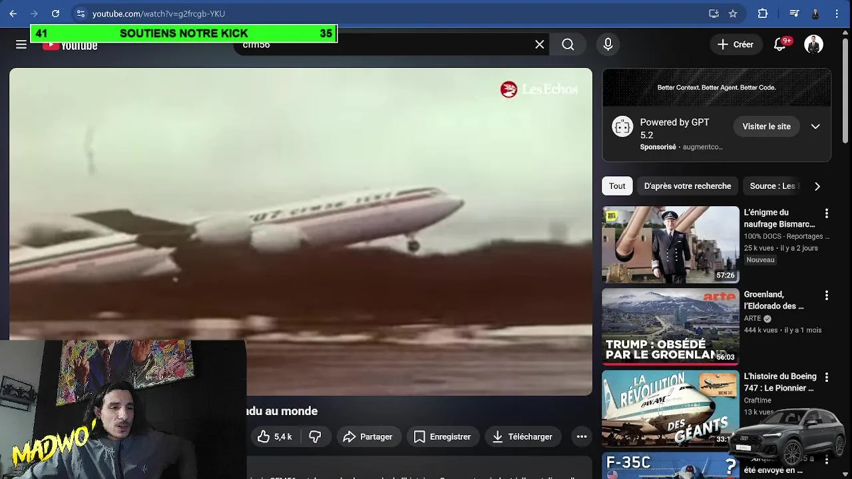The image size is (852, 479).
Task: Click the install/cast icon in address bar
Action: [x=714, y=13]
